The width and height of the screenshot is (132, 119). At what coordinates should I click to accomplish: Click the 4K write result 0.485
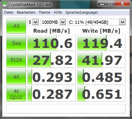(x=101, y=77)
